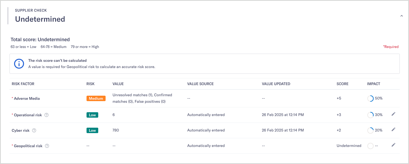The image size is (409, 164).
Task: Select the SCORE column header
Action: coord(342,84)
